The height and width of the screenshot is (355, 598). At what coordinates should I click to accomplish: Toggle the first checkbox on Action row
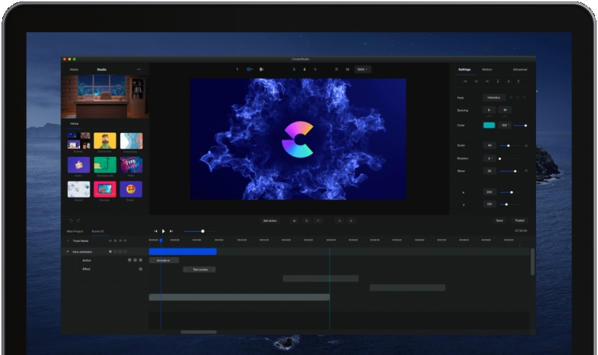(129, 260)
